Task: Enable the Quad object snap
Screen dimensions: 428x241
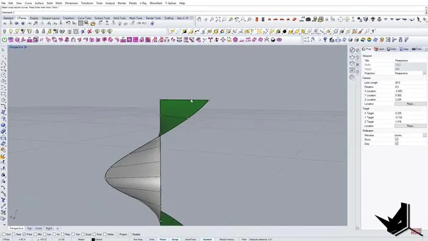Action: pyautogui.click(x=83, y=234)
